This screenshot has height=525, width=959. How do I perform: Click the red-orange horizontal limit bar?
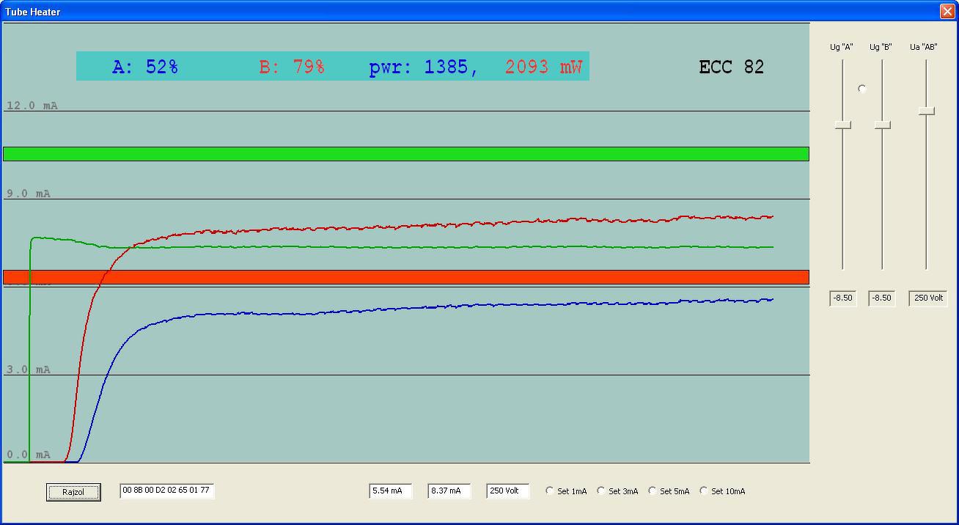coord(406,277)
